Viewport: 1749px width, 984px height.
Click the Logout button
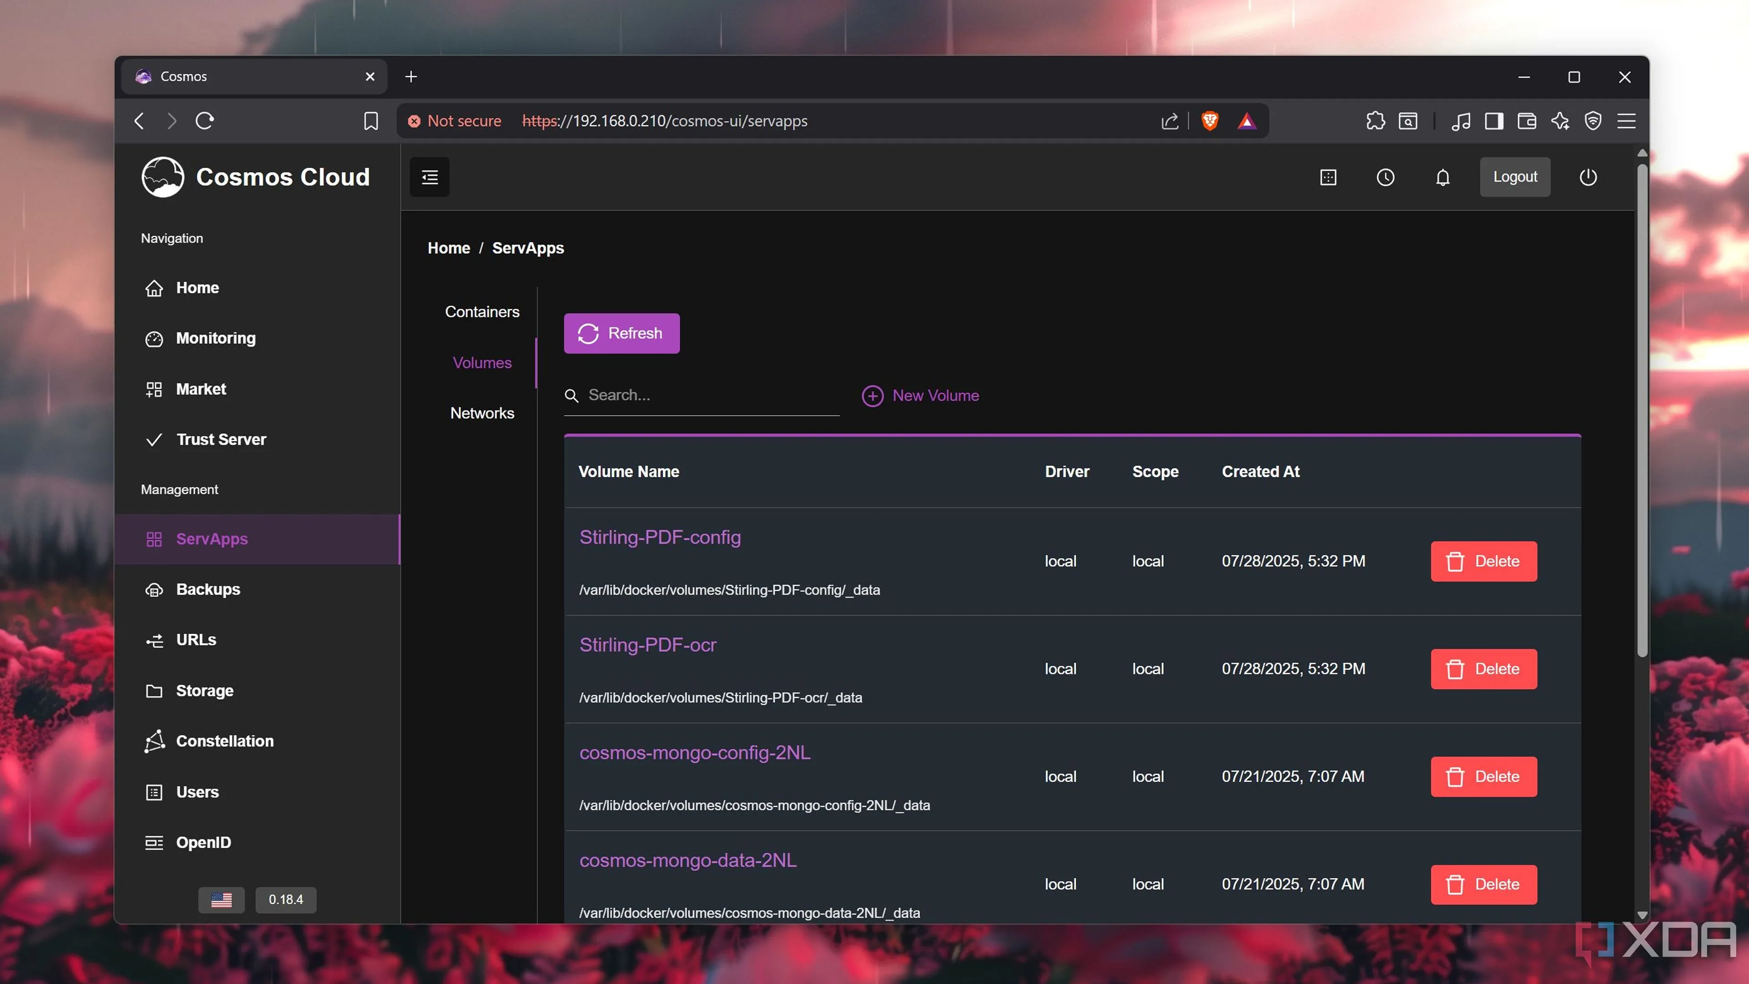pos(1515,177)
